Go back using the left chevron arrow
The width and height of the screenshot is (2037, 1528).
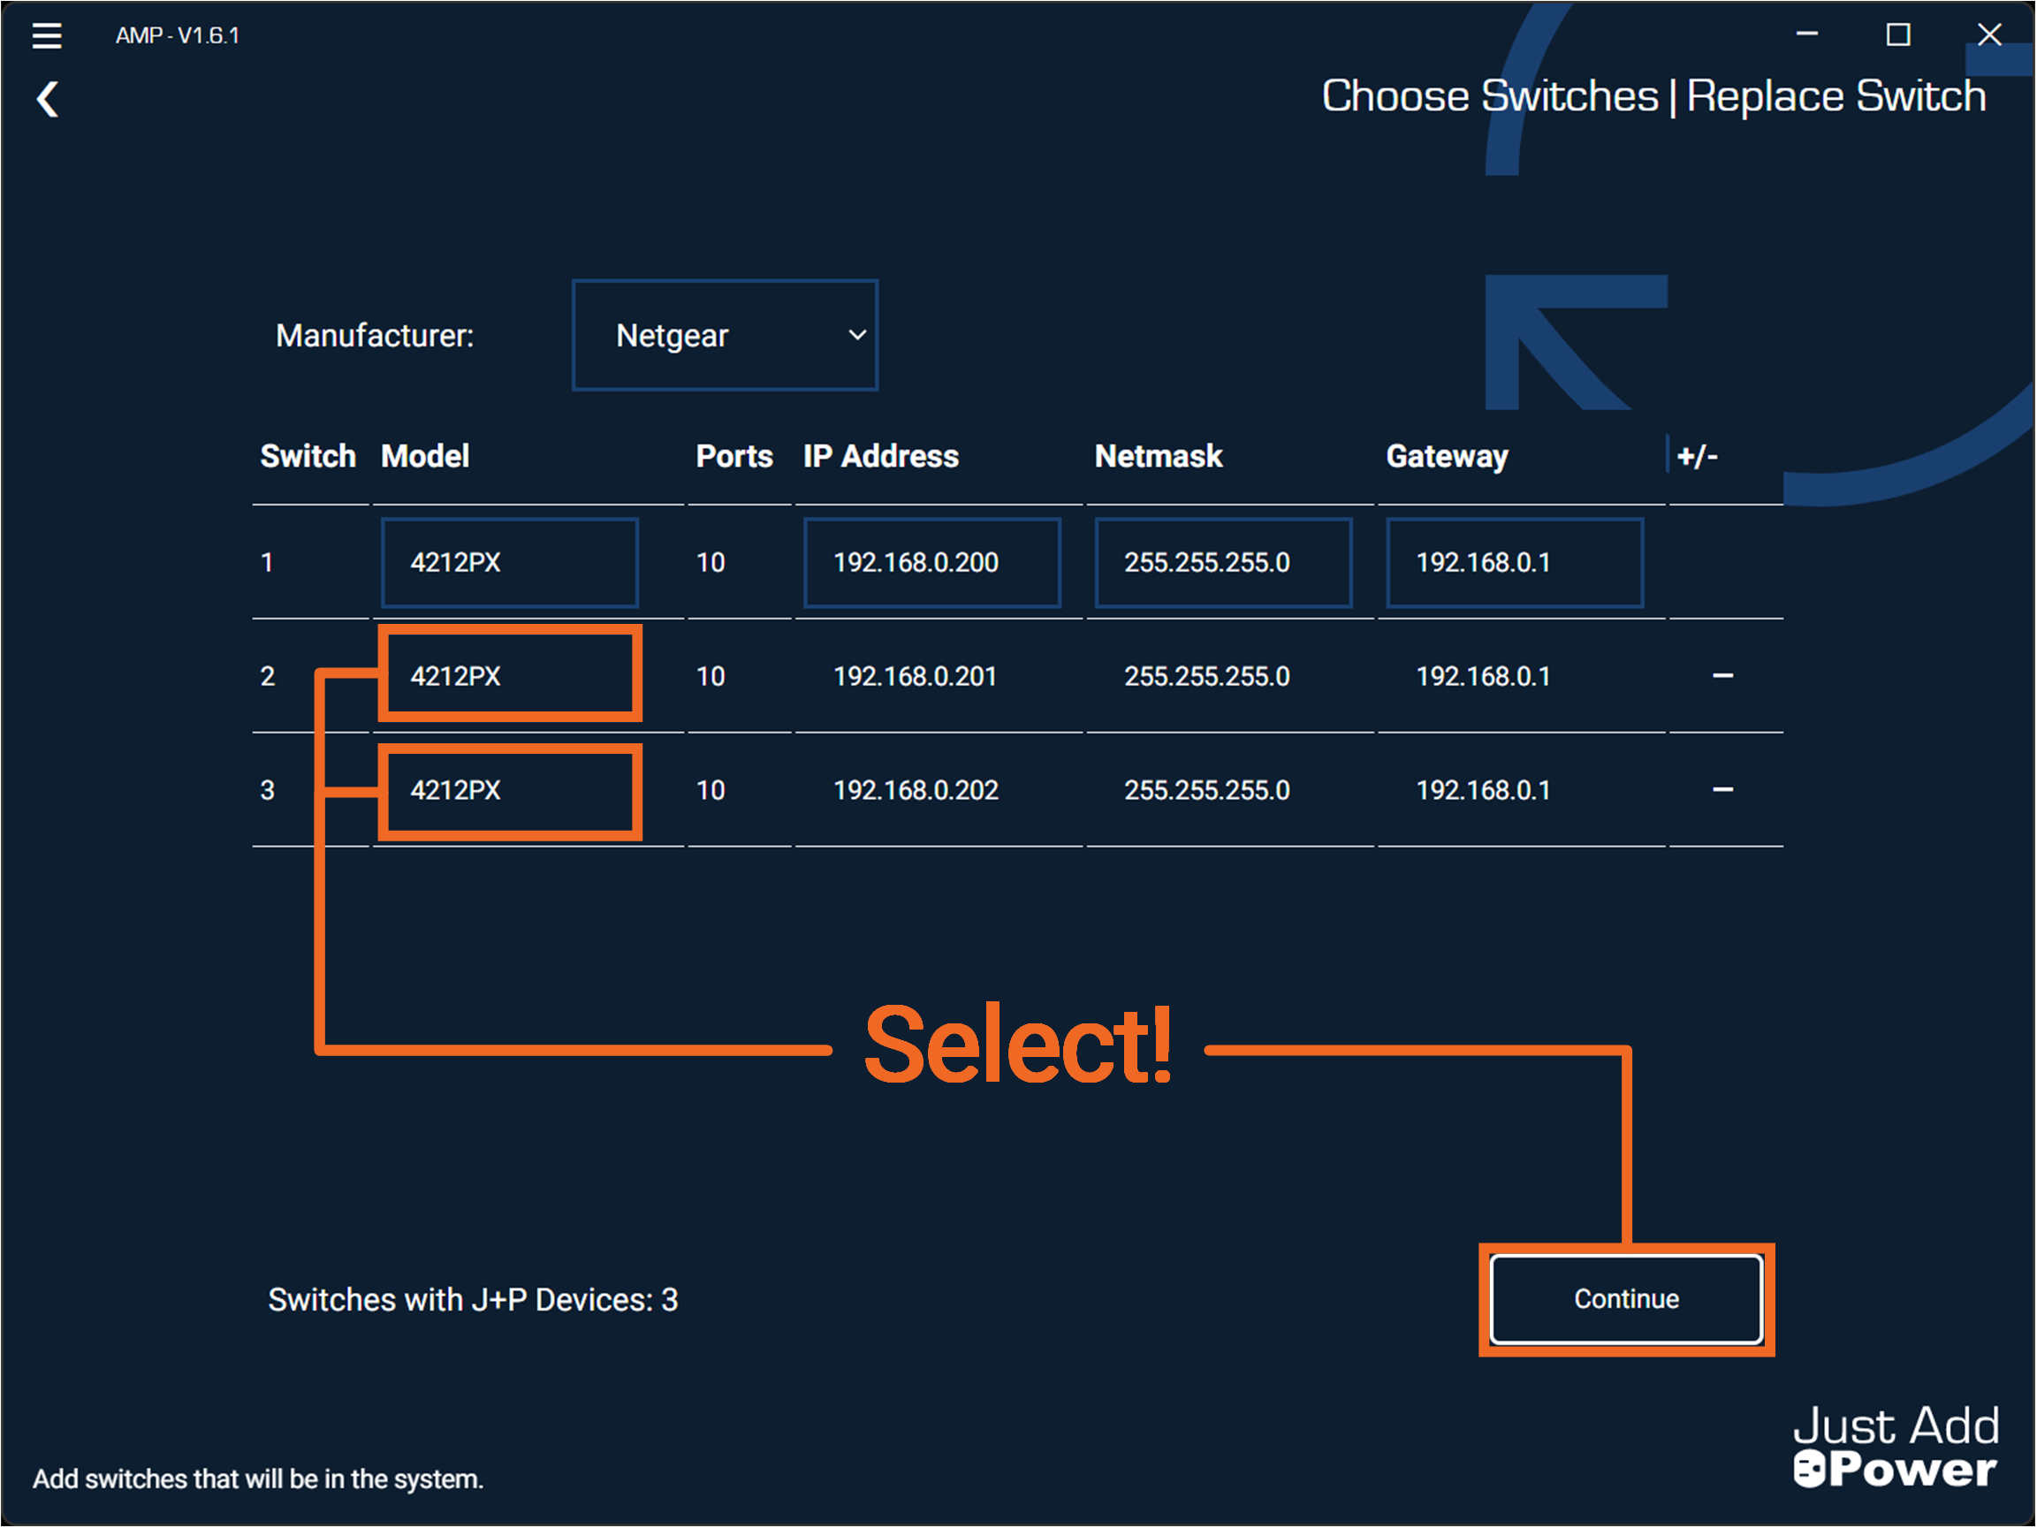48,100
